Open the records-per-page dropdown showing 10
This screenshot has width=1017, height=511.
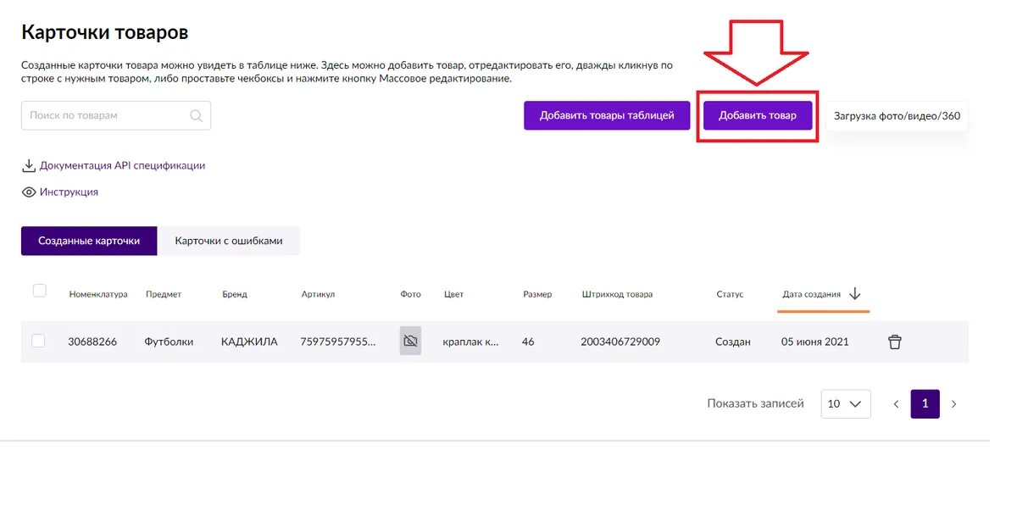[x=846, y=404]
